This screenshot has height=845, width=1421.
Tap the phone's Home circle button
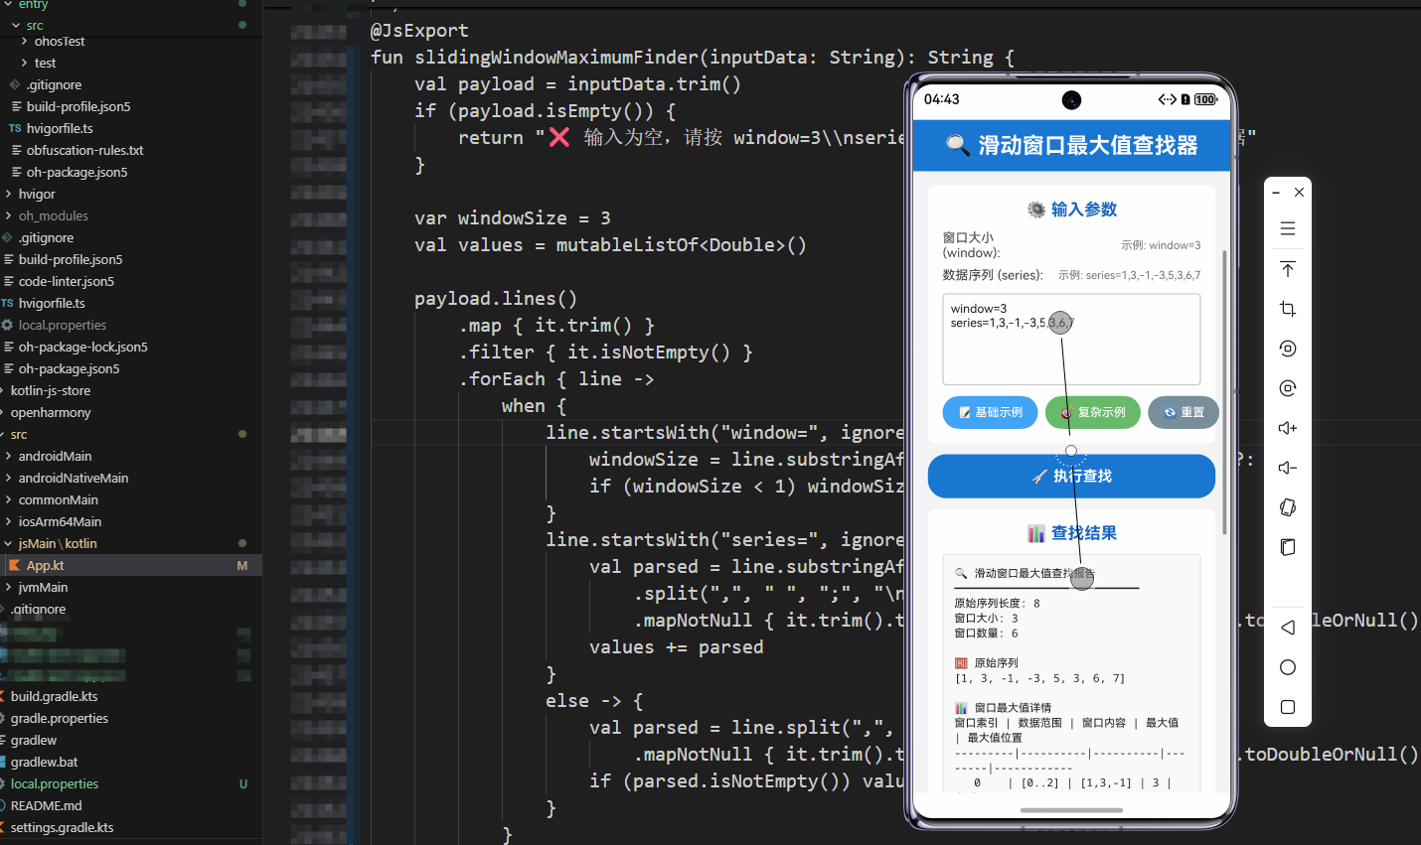point(1287,666)
